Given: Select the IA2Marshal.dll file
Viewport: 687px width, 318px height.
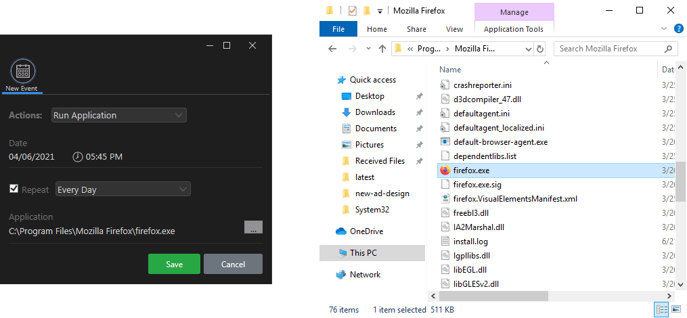Looking at the screenshot, I should (x=479, y=227).
